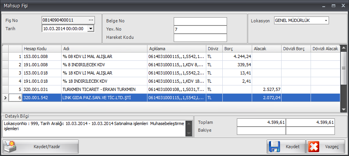Viewport: 349px width, 156px height.
Task: Open the Fiş No lookup ellipsis
Action: pos(91,20)
